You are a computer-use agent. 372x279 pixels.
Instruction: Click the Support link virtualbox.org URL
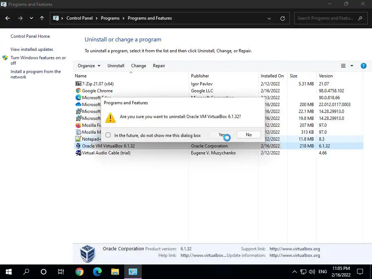pyautogui.click(x=295, y=249)
